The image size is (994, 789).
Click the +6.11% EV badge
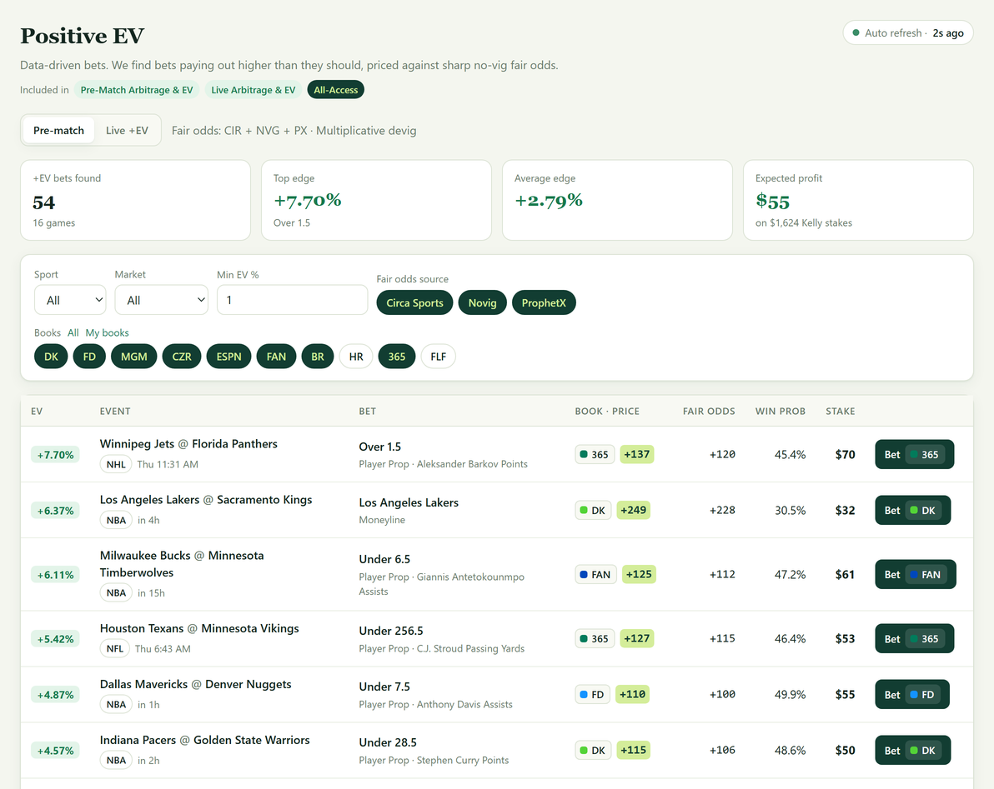click(55, 575)
